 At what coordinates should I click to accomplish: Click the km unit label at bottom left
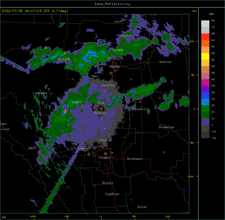tap(4, 217)
